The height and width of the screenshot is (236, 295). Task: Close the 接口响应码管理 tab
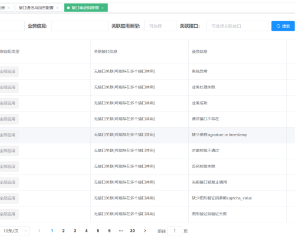pos(103,8)
